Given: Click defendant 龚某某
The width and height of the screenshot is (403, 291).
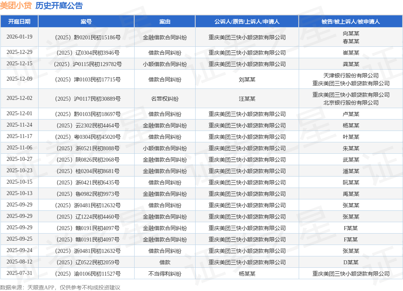Looking at the screenshot, I should pos(351,64).
